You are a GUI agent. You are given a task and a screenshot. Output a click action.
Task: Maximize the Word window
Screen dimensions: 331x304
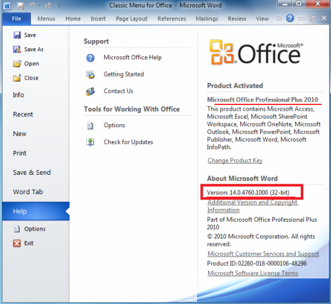(298, 4)
